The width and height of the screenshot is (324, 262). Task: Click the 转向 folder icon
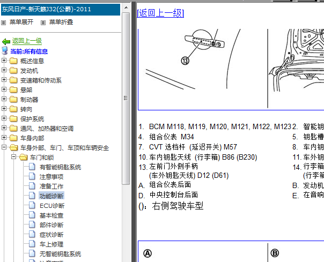click(x=13, y=109)
